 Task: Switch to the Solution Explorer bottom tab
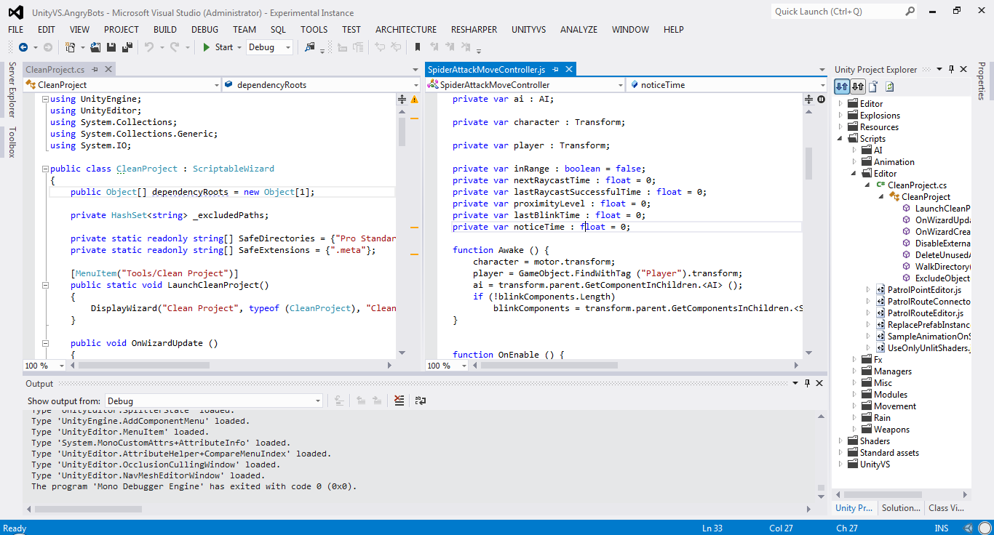pos(901,508)
